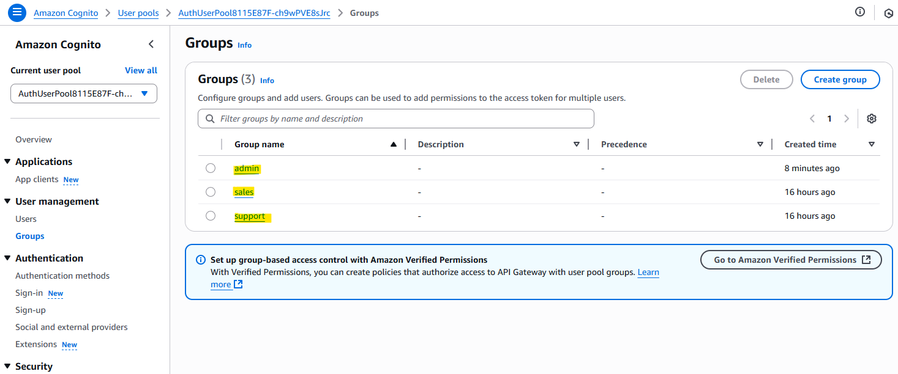Go to previous page of groups
This screenshot has width=898, height=374.
click(x=812, y=119)
